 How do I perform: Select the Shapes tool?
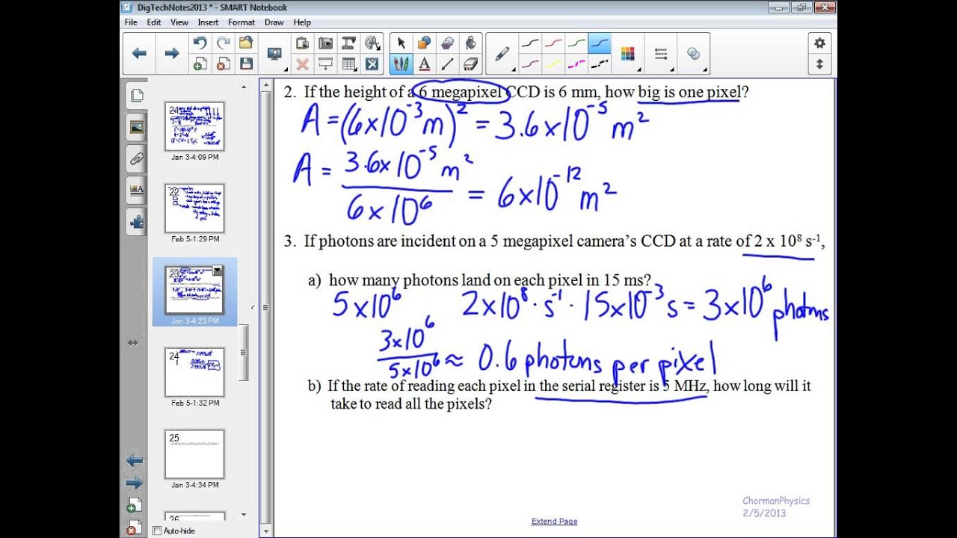[424, 43]
